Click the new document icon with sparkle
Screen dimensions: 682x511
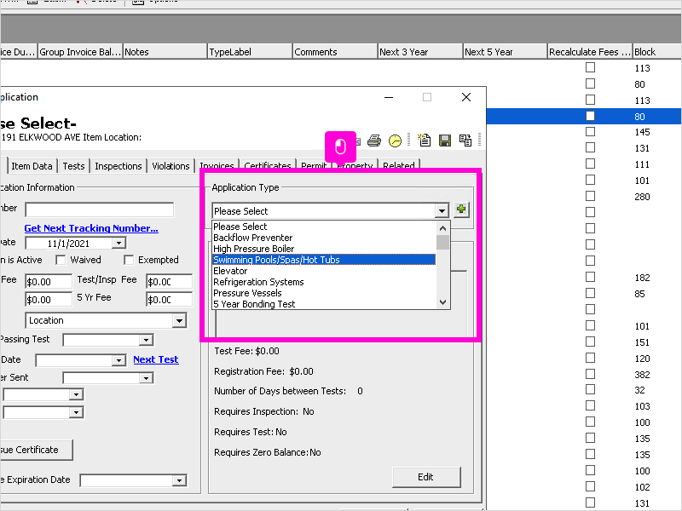pos(424,140)
